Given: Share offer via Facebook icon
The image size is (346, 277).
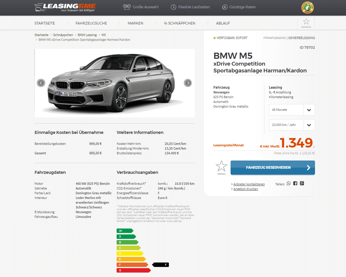Looking at the screenshot, I should point(295,183).
